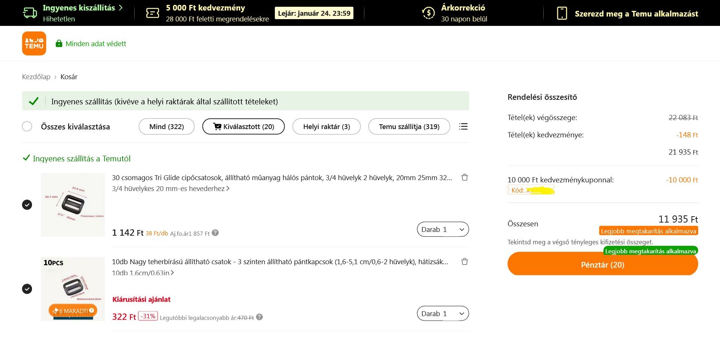720x337 pixels.
Task: Click the Árkorrekció dollar icon
Action: [x=428, y=13]
